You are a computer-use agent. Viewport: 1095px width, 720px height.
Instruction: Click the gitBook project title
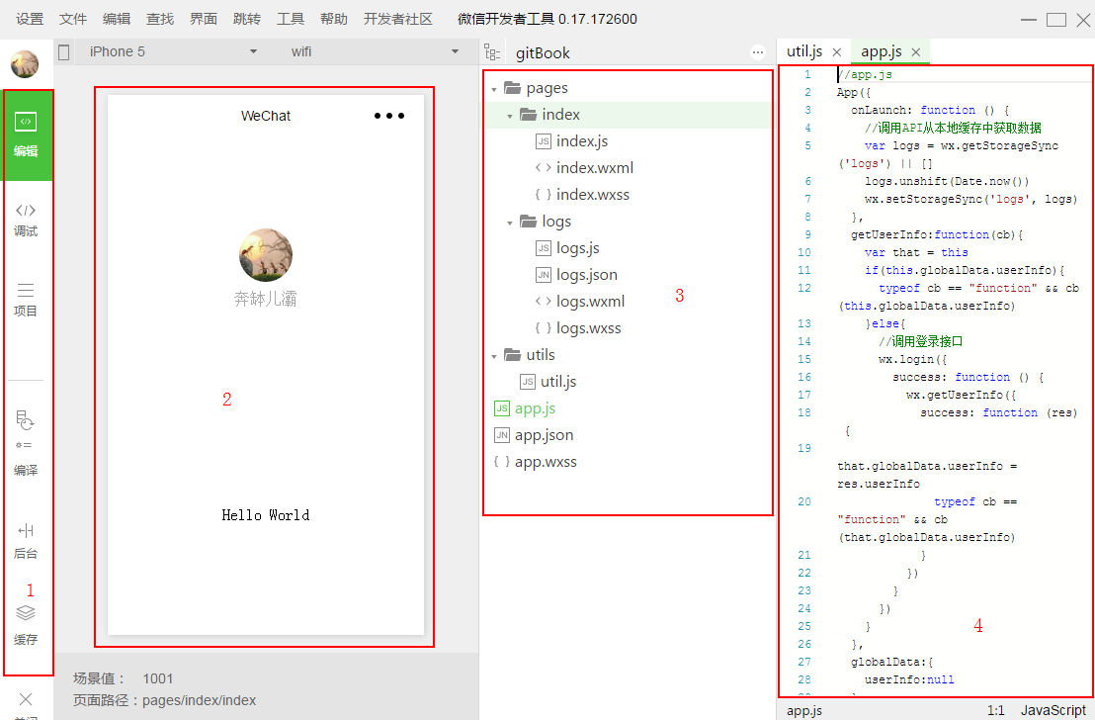(543, 53)
